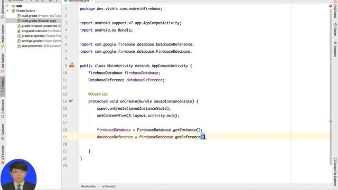Open gradle.properties file
The image size is (338, 190).
coord(41,36)
